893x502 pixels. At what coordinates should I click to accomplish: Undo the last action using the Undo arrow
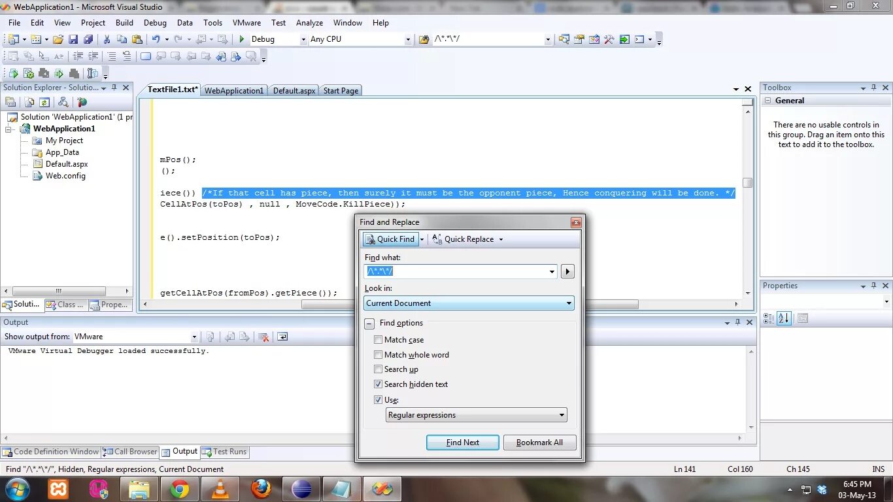click(156, 39)
